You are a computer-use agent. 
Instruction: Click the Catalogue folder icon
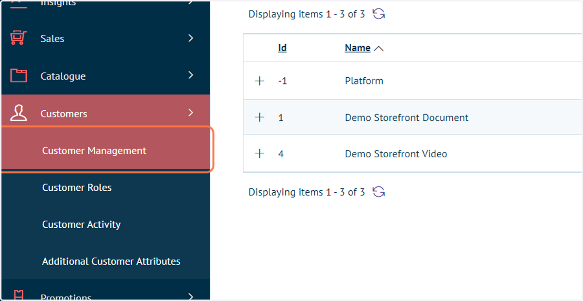pos(18,75)
